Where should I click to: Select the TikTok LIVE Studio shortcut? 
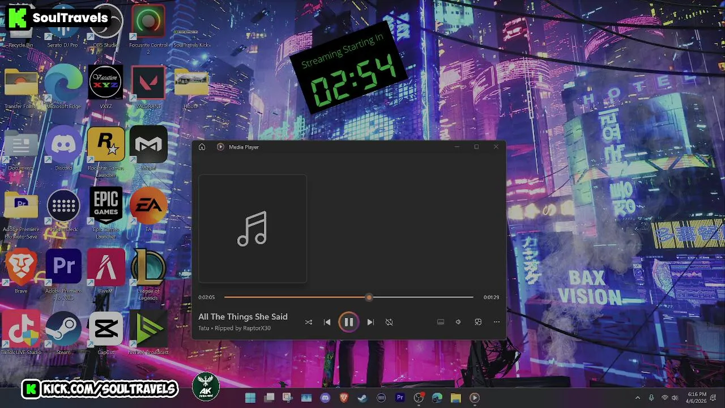(x=21, y=333)
